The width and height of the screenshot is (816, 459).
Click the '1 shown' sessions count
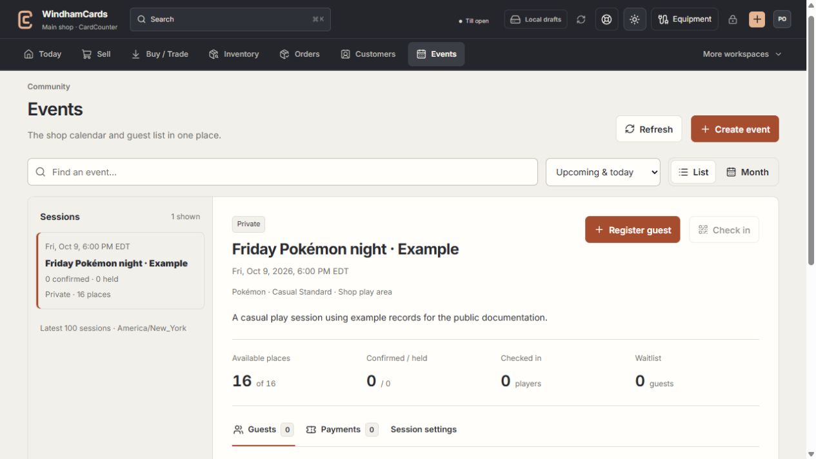tap(185, 217)
